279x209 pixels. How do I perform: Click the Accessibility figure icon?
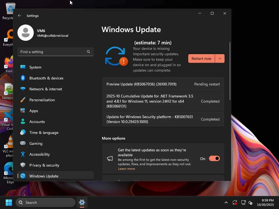tap(23, 154)
